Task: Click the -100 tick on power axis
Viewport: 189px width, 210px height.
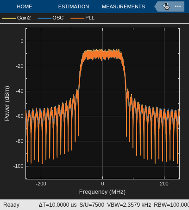Action: [x=19, y=166]
